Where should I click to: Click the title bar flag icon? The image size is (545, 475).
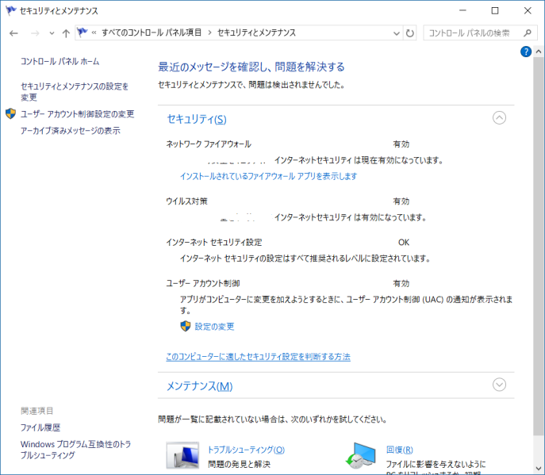pyautogui.click(x=11, y=10)
